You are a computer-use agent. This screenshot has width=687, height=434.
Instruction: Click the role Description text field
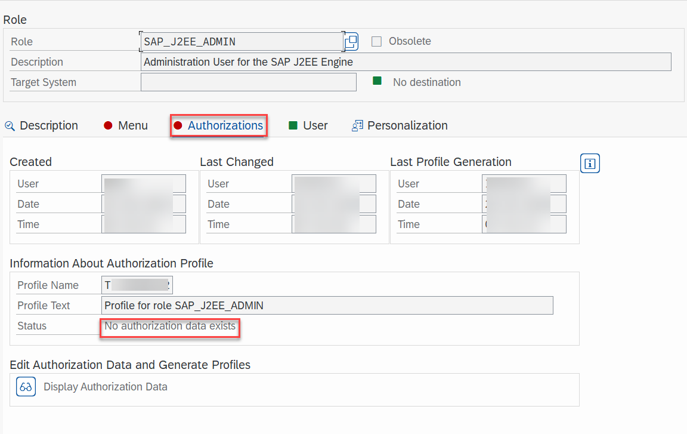click(x=406, y=62)
